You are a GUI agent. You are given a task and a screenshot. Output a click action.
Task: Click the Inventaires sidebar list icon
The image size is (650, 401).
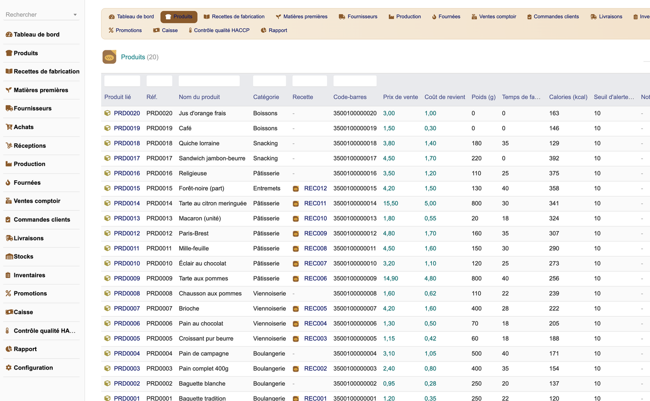tap(8, 275)
